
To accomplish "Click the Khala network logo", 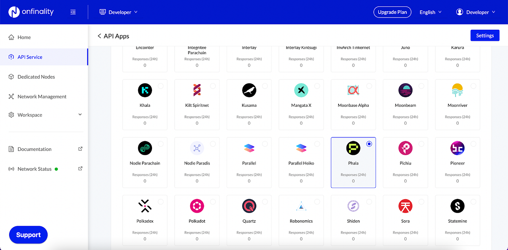I will (145, 90).
